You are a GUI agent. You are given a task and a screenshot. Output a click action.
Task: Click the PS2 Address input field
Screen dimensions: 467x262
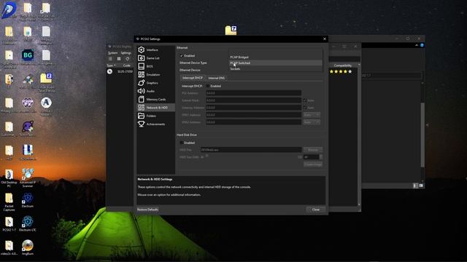coord(253,93)
